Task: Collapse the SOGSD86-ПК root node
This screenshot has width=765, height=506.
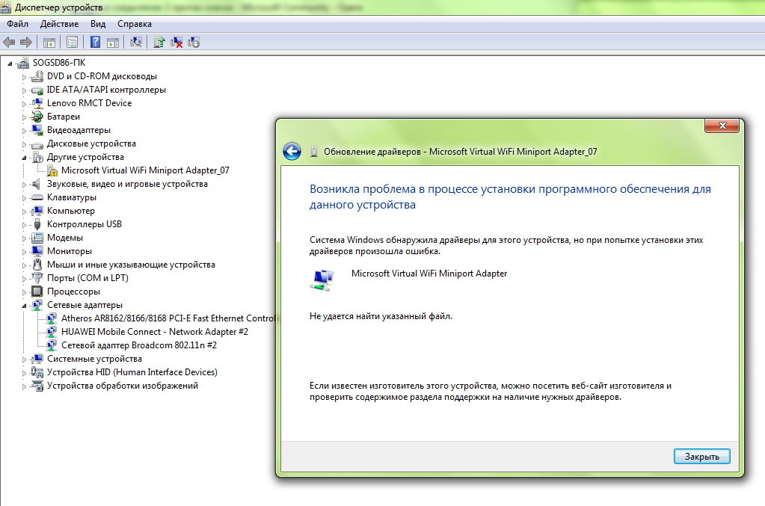Action: (x=10, y=64)
